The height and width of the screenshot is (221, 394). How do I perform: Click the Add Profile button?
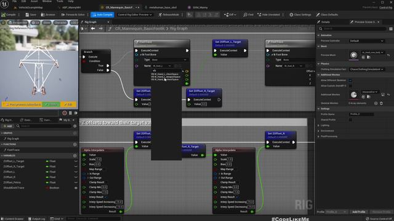tap(358, 212)
